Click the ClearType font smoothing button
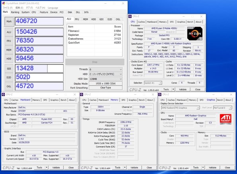 tap(105, 88)
